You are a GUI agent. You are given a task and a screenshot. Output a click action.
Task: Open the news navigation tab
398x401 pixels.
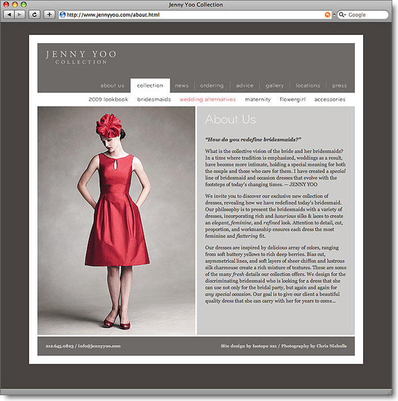click(x=182, y=85)
